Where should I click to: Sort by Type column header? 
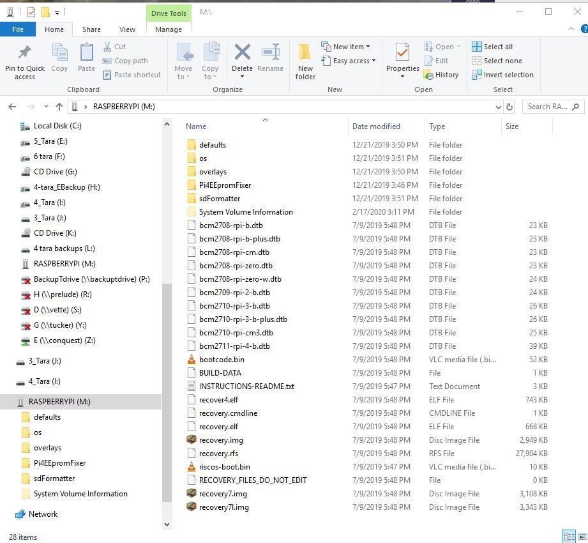click(x=463, y=126)
